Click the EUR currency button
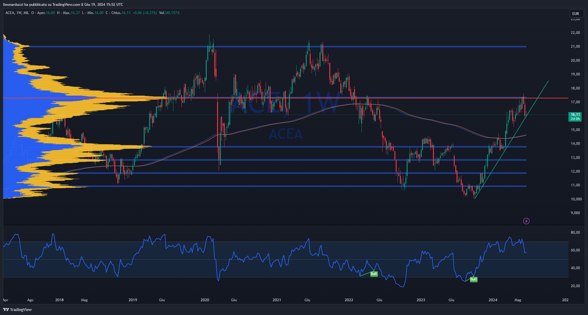 point(576,13)
